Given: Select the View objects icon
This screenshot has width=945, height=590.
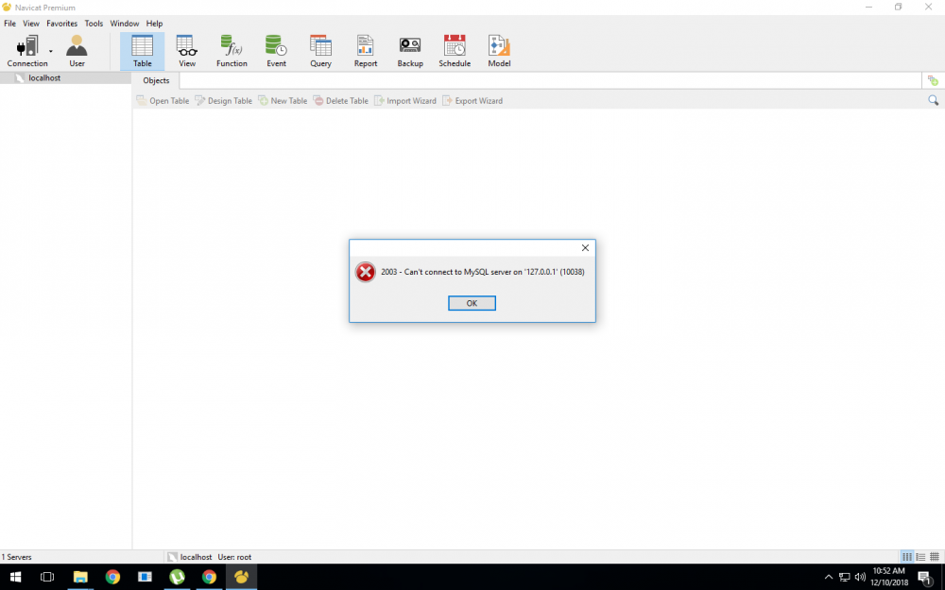Looking at the screenshot, I should click(x=187, y=51).
